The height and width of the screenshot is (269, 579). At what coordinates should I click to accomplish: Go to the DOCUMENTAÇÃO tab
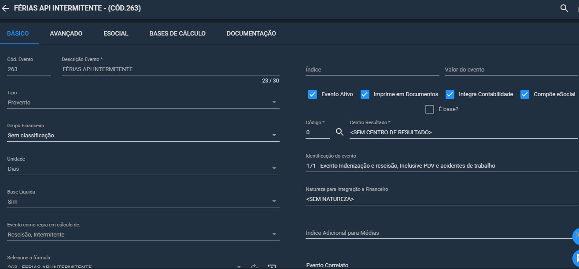251,33
